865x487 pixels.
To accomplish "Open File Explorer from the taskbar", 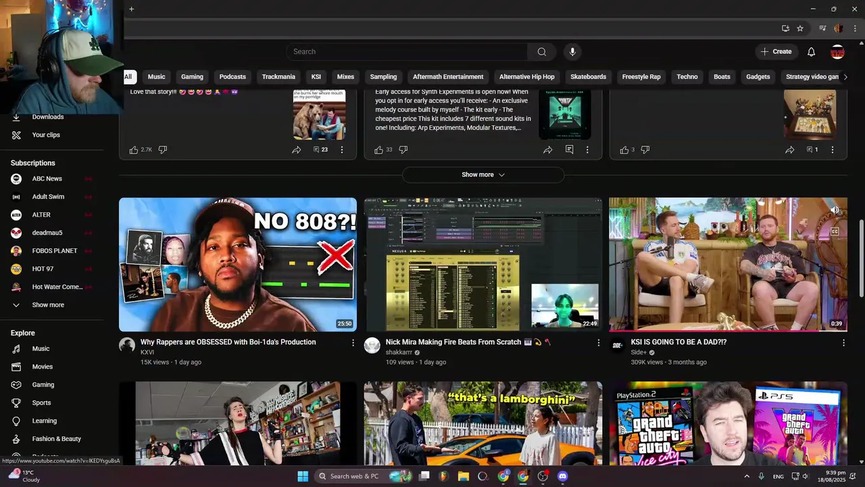I will pyautogui.click(x=464, y=476).
